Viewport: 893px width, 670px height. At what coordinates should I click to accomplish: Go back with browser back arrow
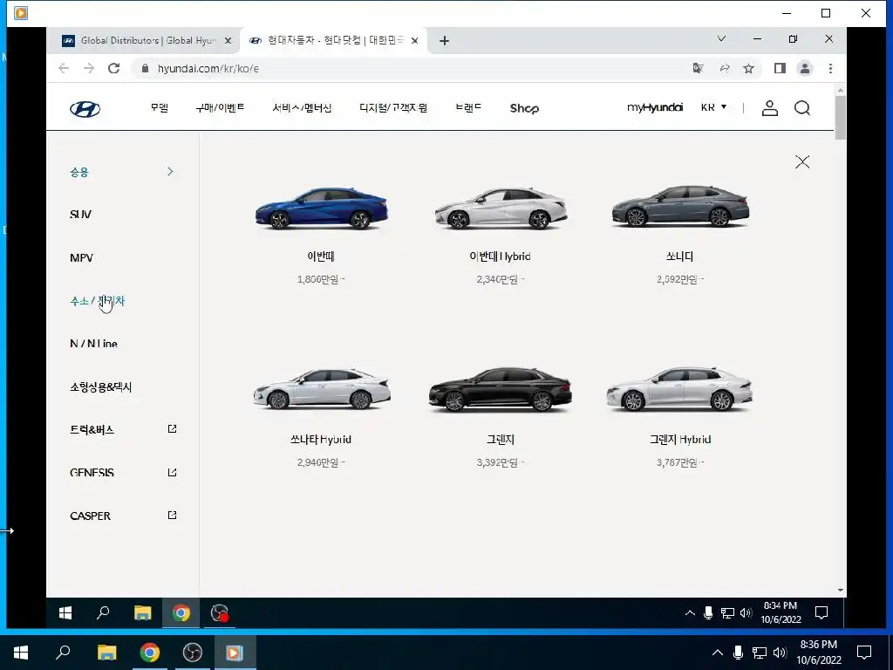coord(64,68)
